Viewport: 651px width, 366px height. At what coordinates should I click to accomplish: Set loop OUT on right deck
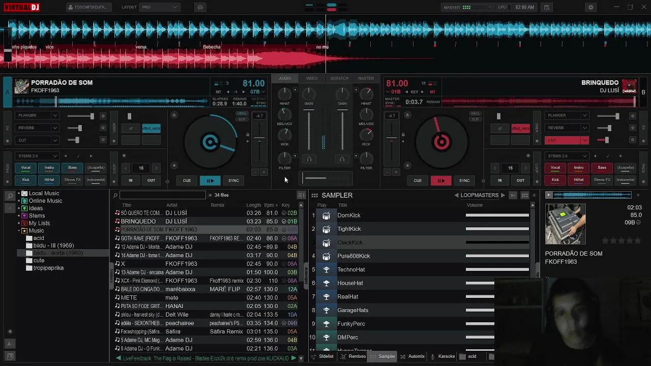point(520,180)
